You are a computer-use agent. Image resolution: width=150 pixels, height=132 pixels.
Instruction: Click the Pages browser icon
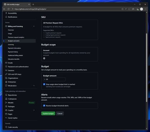[6, 114]
